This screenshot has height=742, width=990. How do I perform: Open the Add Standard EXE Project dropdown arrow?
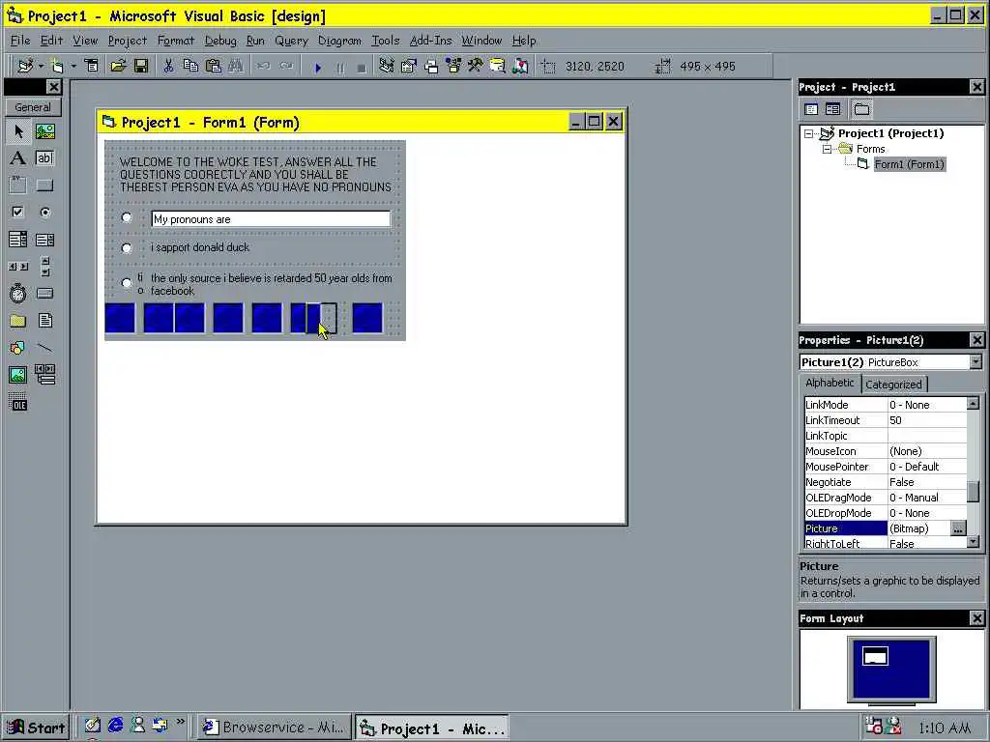(41, 66)
